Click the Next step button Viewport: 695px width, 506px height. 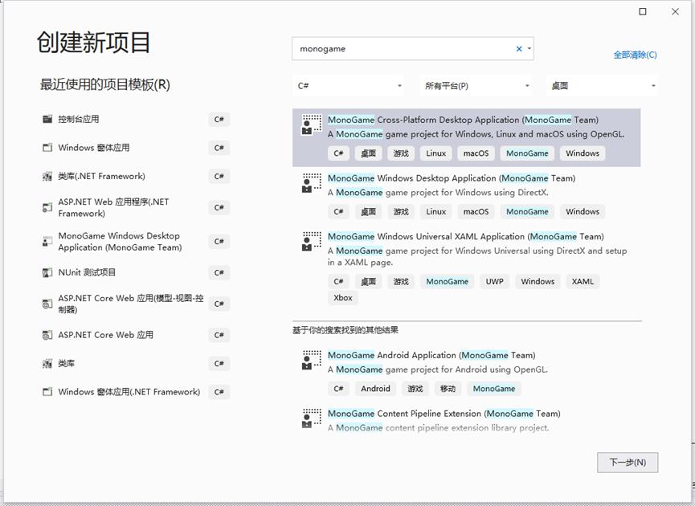628,463
